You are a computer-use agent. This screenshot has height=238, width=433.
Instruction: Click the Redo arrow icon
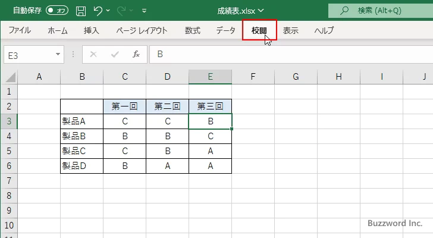coord(121,11)
